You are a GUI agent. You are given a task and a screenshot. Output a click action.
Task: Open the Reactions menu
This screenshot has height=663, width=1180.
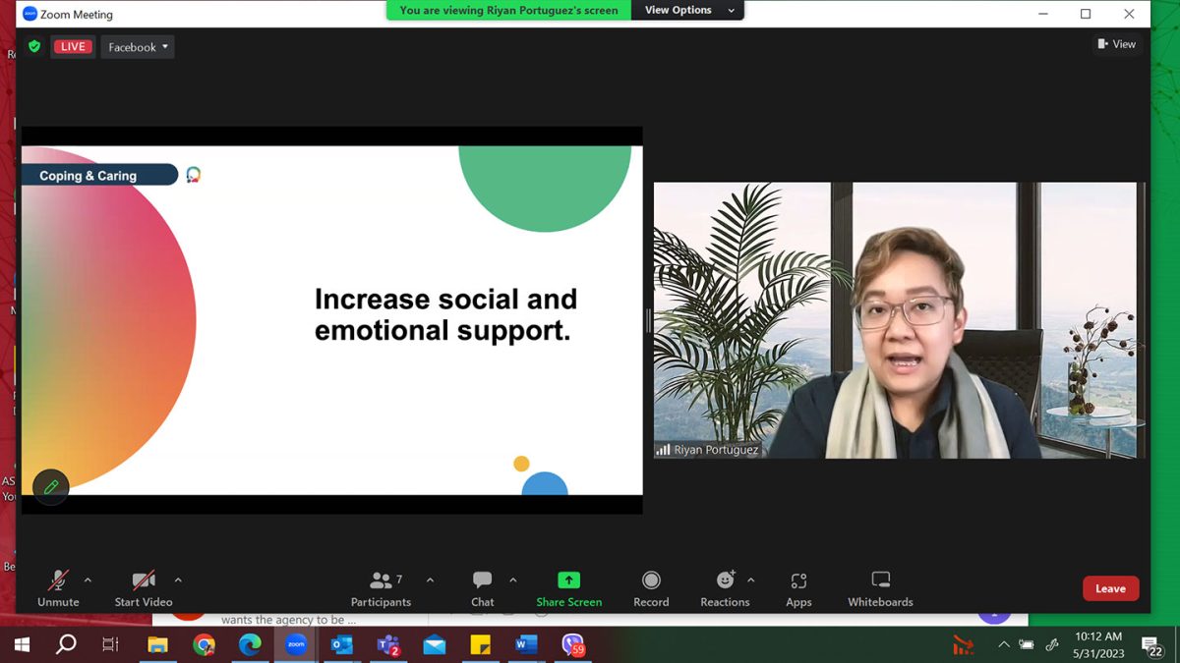coord(725,588)
